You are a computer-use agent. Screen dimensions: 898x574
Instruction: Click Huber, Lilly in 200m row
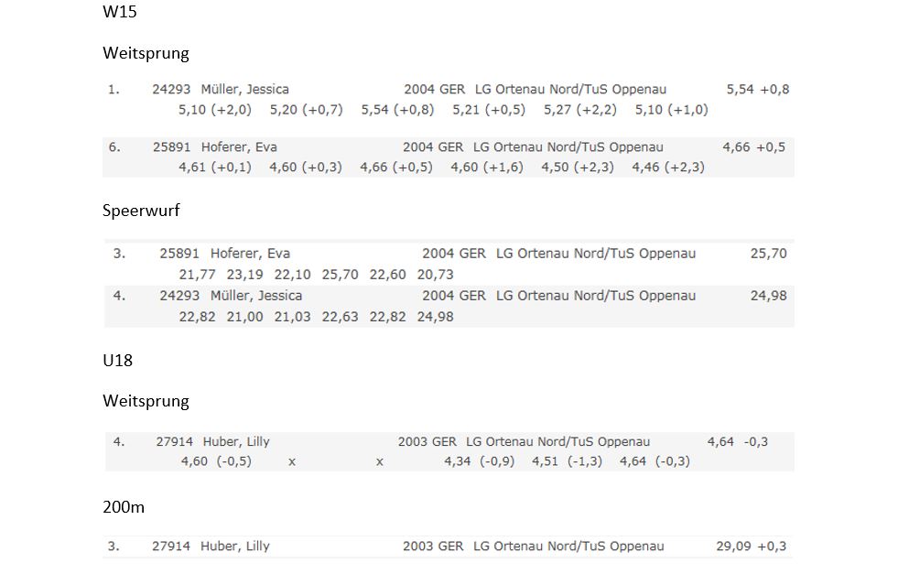pyautogui.click(x=235, y=547)
